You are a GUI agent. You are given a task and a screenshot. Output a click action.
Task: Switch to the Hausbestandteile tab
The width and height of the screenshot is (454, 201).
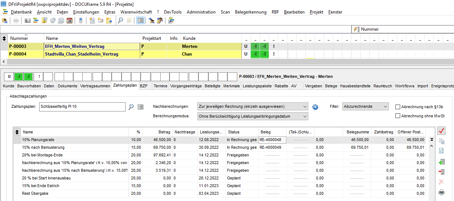pyautogui.click(x=355, y=86)
